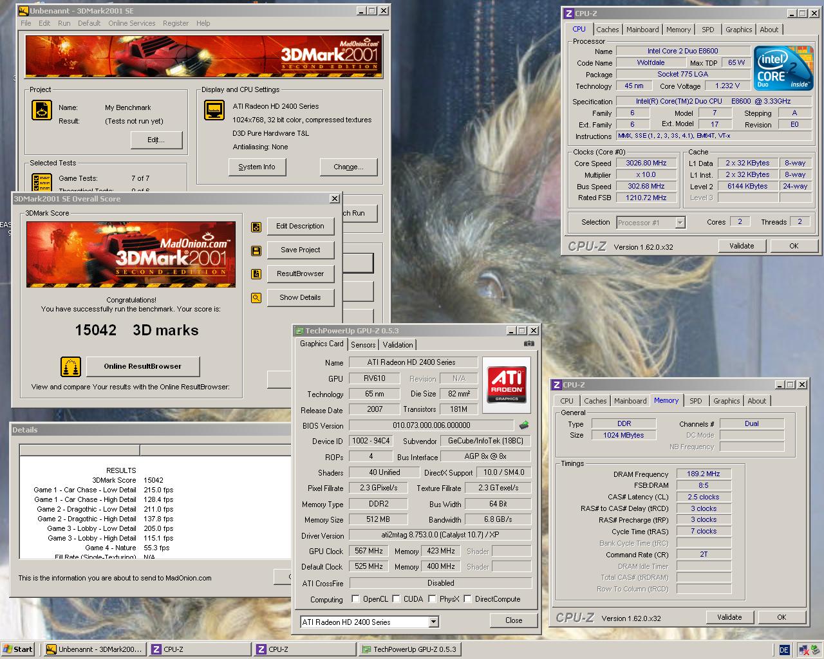Click the language indicator DE in tray
The width and height of the screenshot is (824, 659).
[784, 650]
